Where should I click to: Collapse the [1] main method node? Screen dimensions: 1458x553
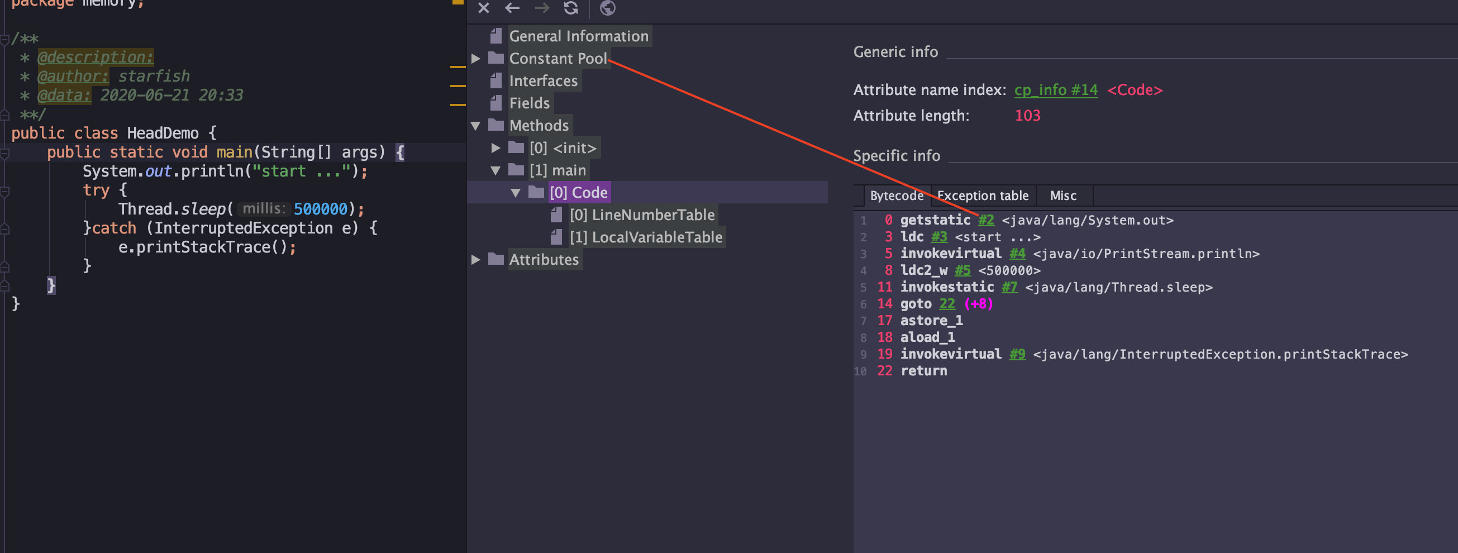coord(496,170)
